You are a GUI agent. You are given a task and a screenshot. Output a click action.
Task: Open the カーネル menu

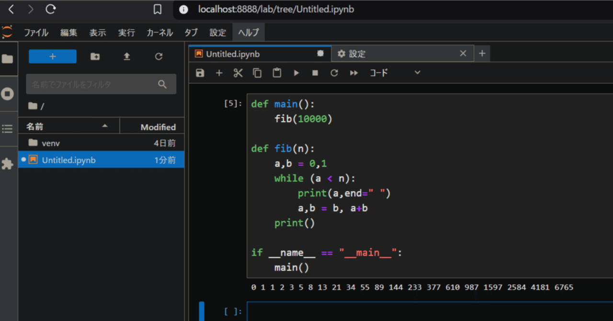point(159,33)
